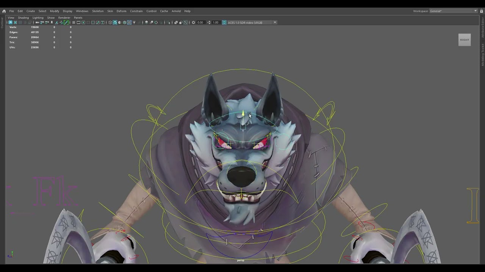
Task: Switch to Wireframe shading icon
Action: [110, 22]
